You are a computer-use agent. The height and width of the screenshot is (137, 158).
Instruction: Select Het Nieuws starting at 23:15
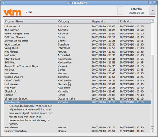pyautogui.click(x=77, y=127)
